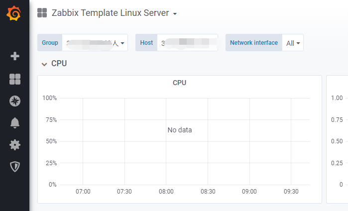Click the 1.00 axis label in right panel

click(x=337, y=98)
